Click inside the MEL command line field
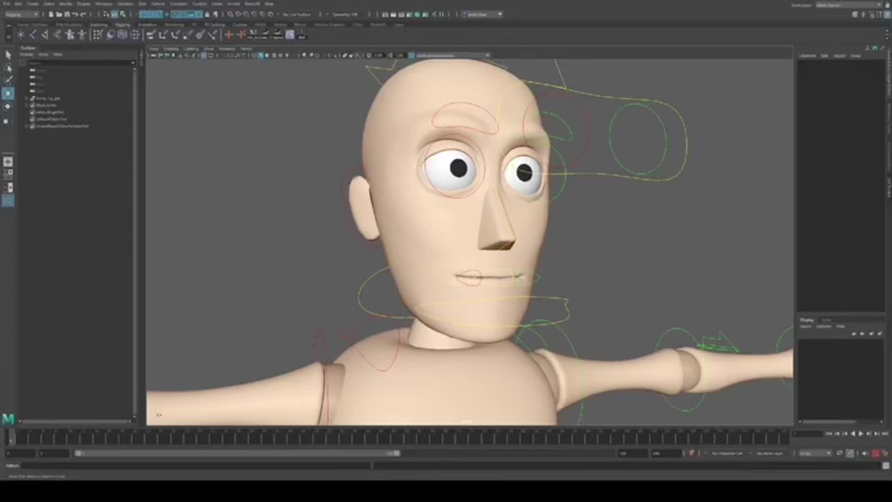The image size is (892, 502). 186,465
